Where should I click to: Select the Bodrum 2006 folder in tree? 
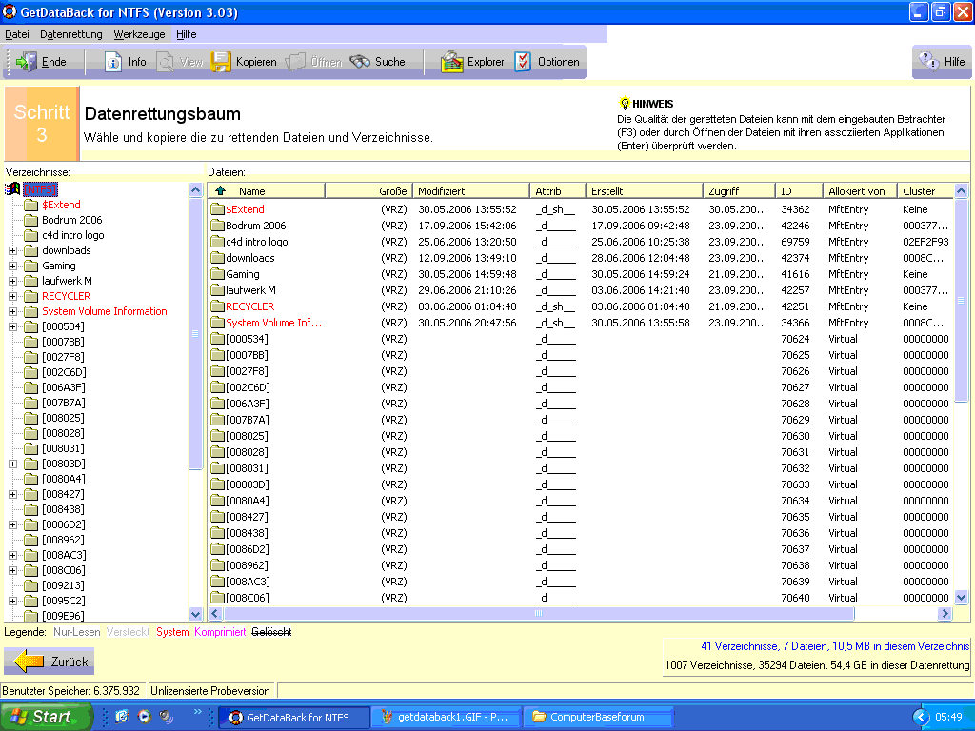(x=72, y=220)
